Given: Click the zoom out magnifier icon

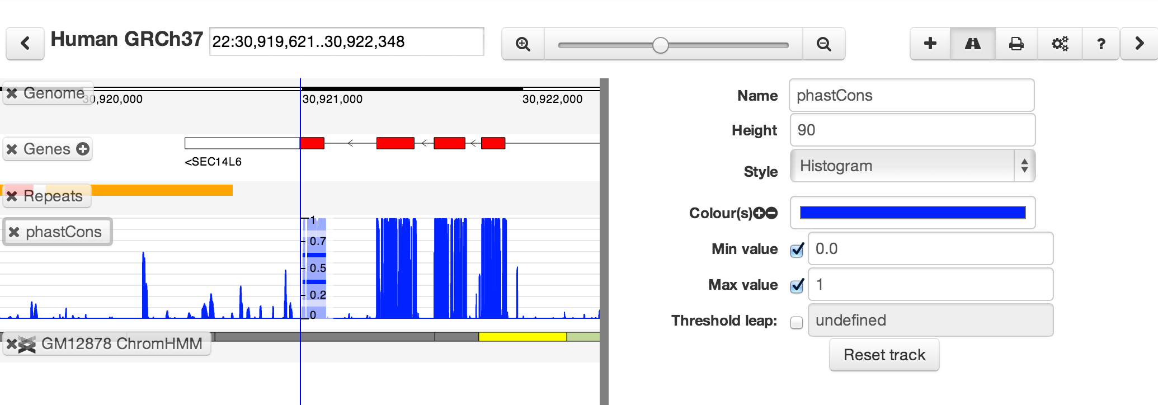Looking at the screenshot, I should pyautogui.click(x=823, y=44).
